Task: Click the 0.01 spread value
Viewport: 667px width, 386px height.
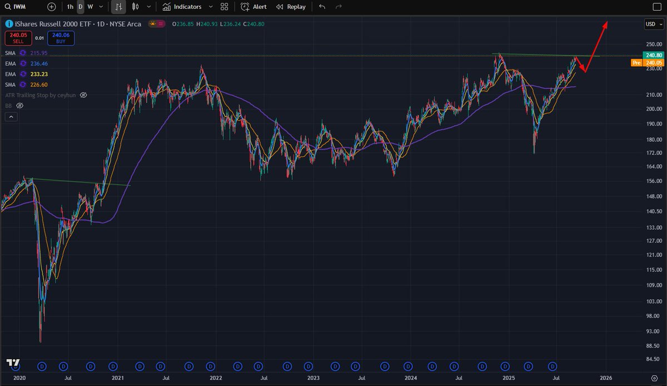Action: tap(39, 38)
